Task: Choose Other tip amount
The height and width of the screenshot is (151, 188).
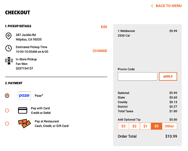Action: (170, 126)
